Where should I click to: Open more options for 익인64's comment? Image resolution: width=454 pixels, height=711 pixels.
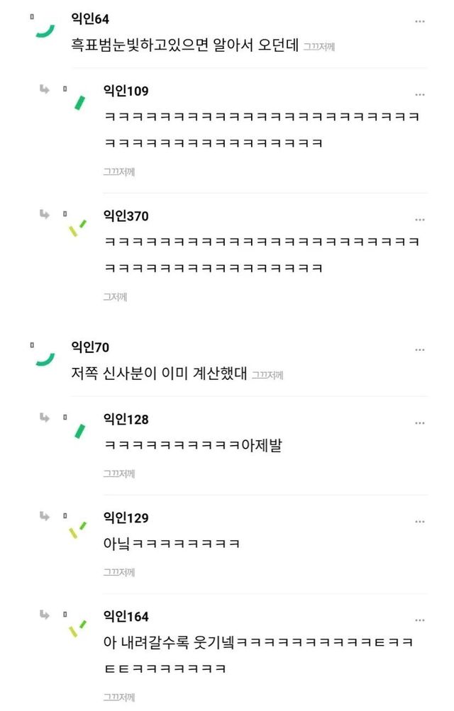pos(420,22)
